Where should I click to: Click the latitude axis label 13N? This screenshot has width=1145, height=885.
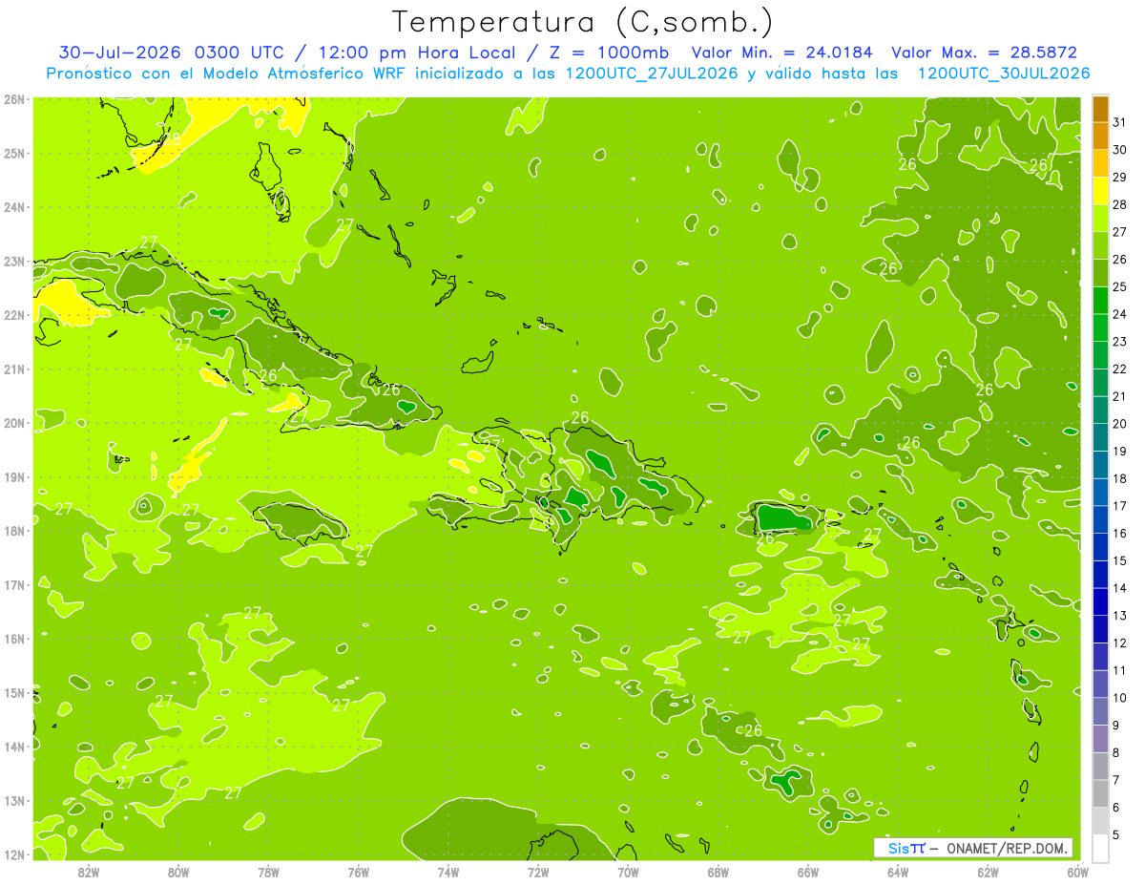click(14, 800)
